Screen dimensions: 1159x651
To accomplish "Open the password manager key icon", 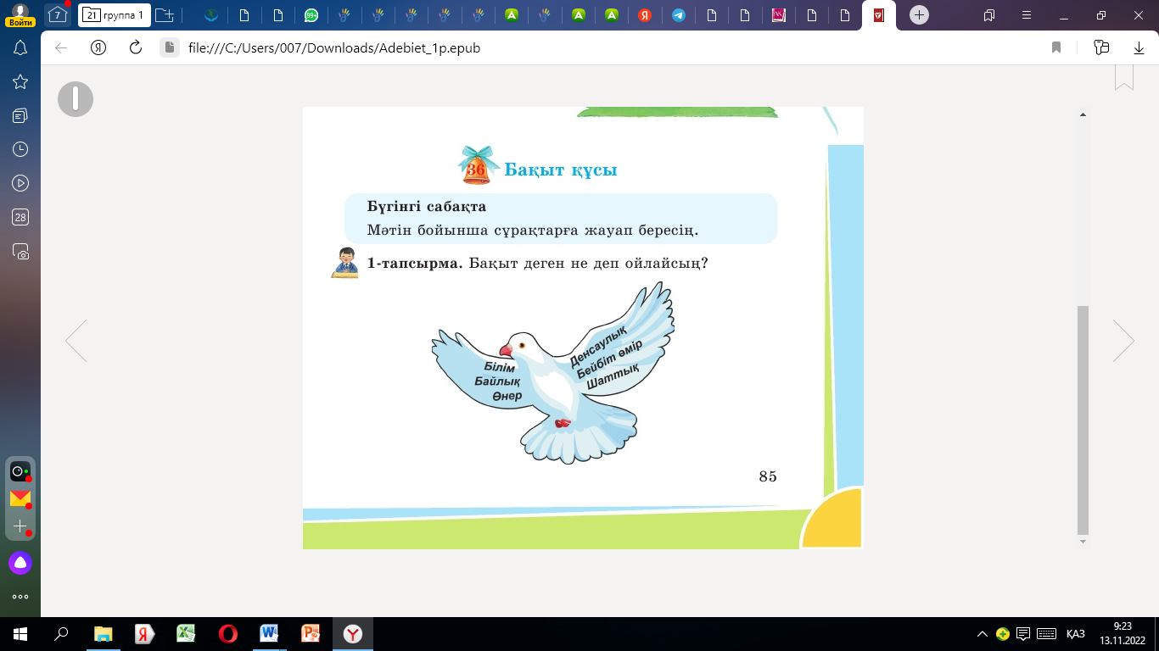I will pos(1102,47).
